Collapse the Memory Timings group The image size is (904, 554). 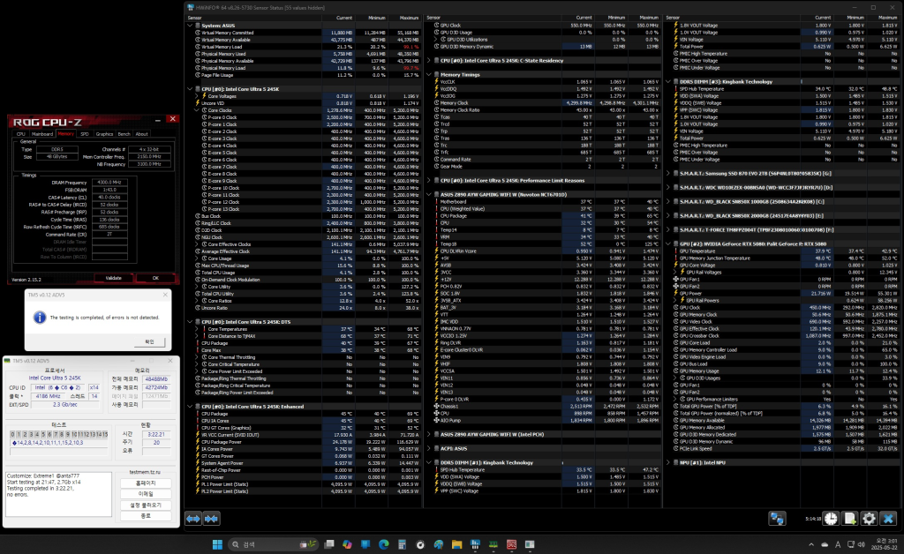click(x=429, y=74)
